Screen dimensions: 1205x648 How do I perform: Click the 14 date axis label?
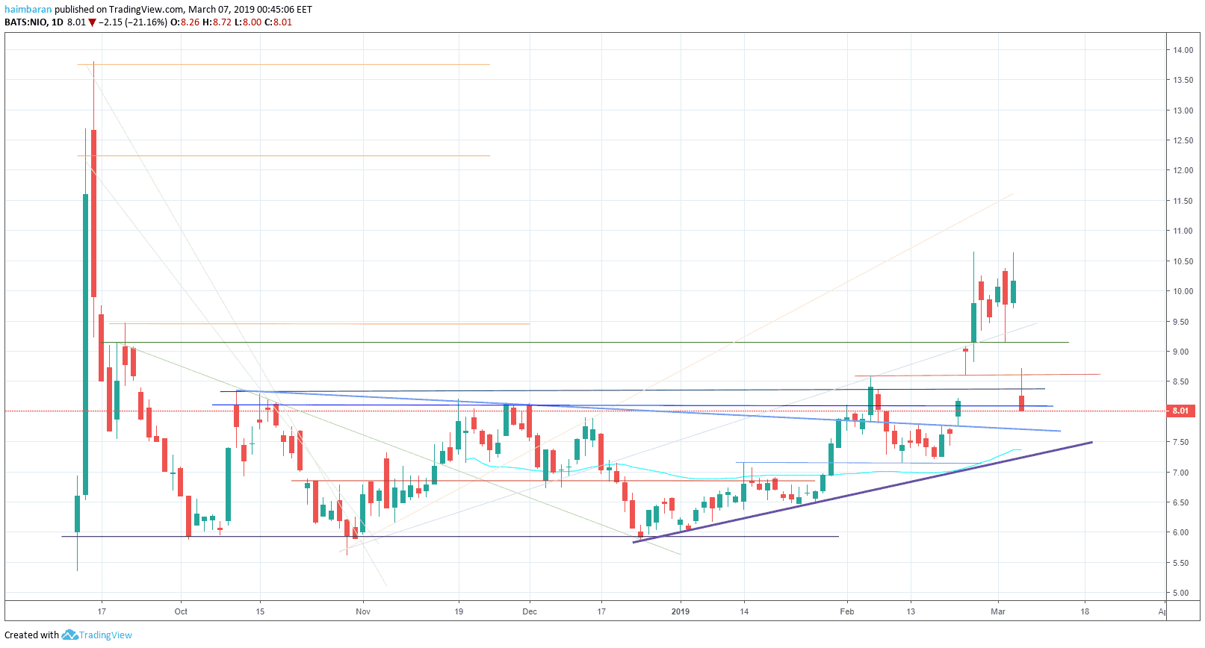click(x=744, y=611)
